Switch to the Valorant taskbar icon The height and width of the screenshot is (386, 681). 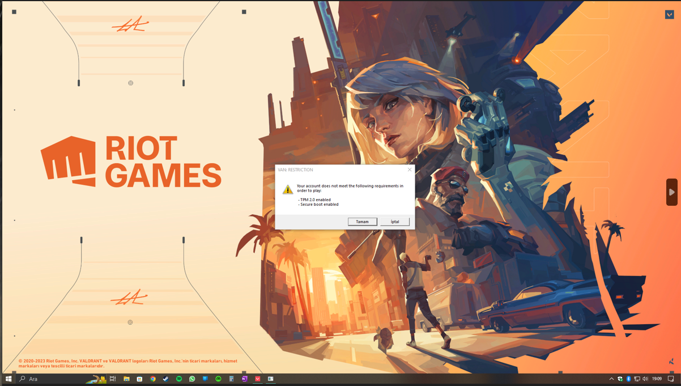pos(258,379)
